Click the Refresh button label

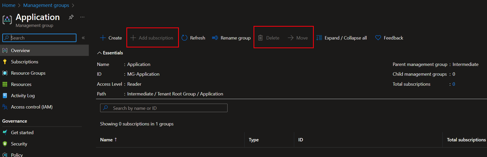click(x=197, y=38)
